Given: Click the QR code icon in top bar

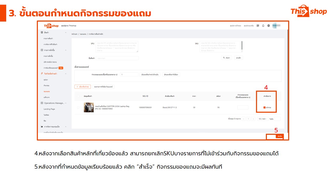Looking at the screenshot, I should pyautogui.click(x=258, y=26).
